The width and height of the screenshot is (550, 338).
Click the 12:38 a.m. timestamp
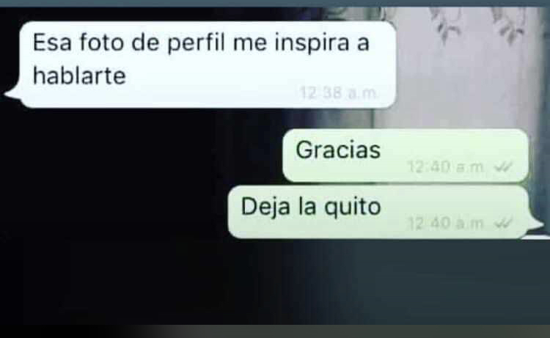(x=339, y=93)
